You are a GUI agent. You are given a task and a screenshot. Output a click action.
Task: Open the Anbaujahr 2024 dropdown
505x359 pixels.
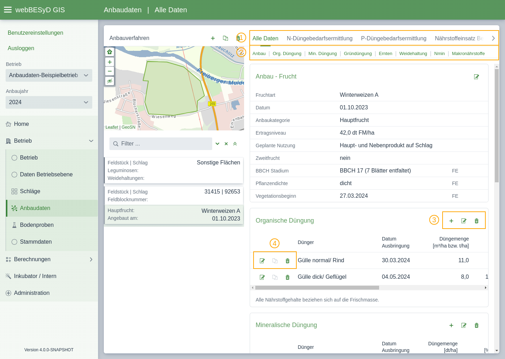pos(49,102)
